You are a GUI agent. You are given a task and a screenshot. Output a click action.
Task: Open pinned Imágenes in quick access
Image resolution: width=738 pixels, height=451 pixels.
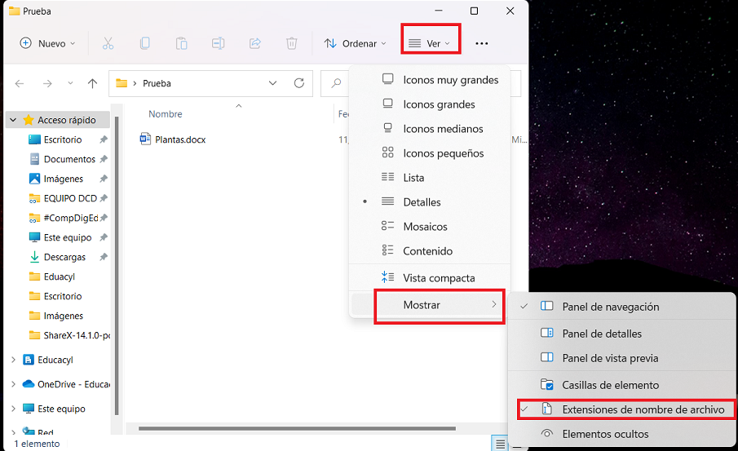click(x=63, y=179)
